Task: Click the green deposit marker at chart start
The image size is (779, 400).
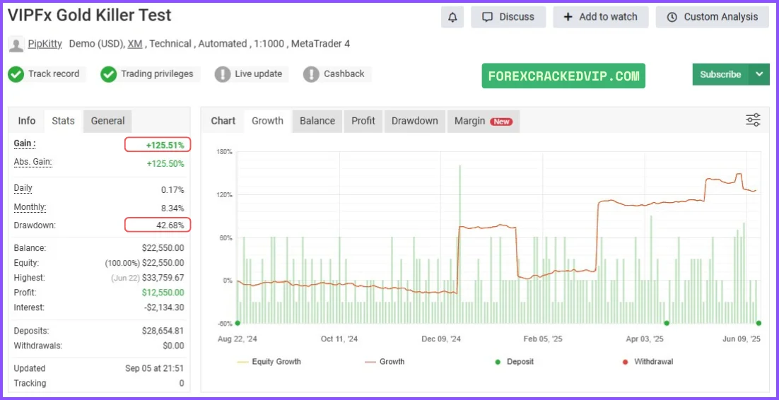Action: 238,323
